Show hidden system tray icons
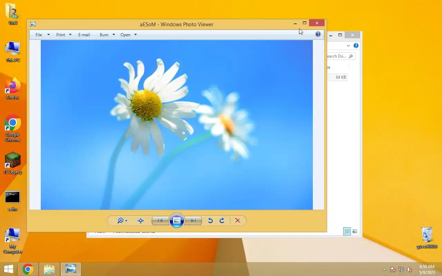442x276 pixels. [x=384, y=269]
